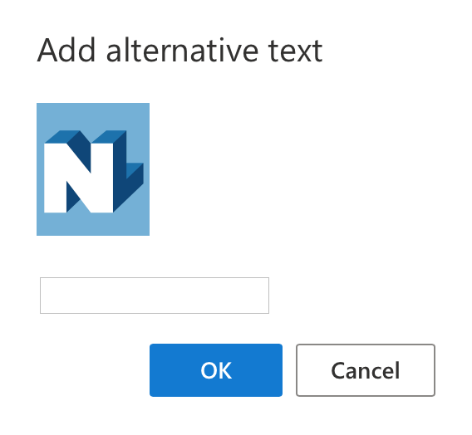Viewport: 472px width, 435px height.
Task: Click the 'Cancel' label text
Action: click(366, 370)
